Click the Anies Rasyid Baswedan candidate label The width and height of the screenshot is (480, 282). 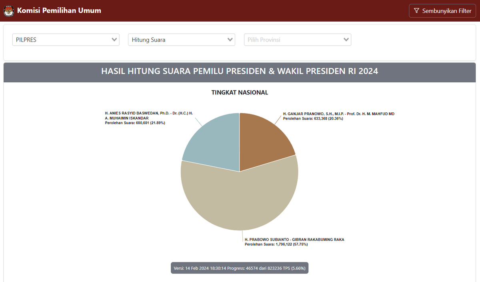tap(148, 118)
